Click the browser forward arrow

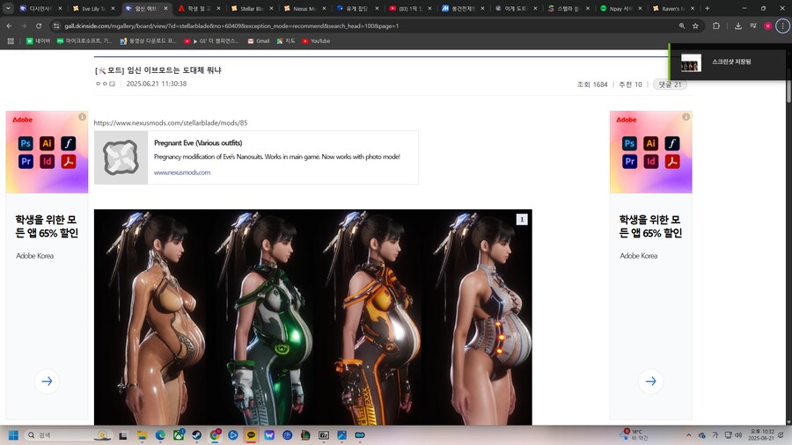click(24, 26)
